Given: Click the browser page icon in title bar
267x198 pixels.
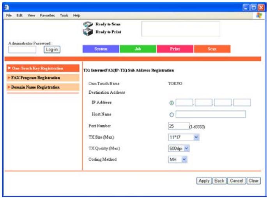Looking at the screenshot, I should (7, 7).
